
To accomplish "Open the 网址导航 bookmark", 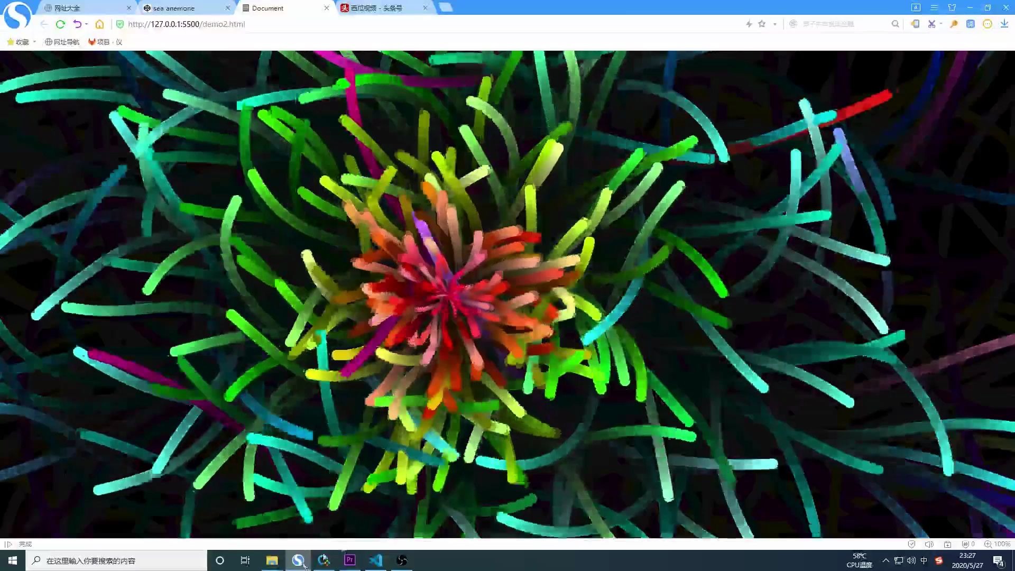I will point(62,42).
